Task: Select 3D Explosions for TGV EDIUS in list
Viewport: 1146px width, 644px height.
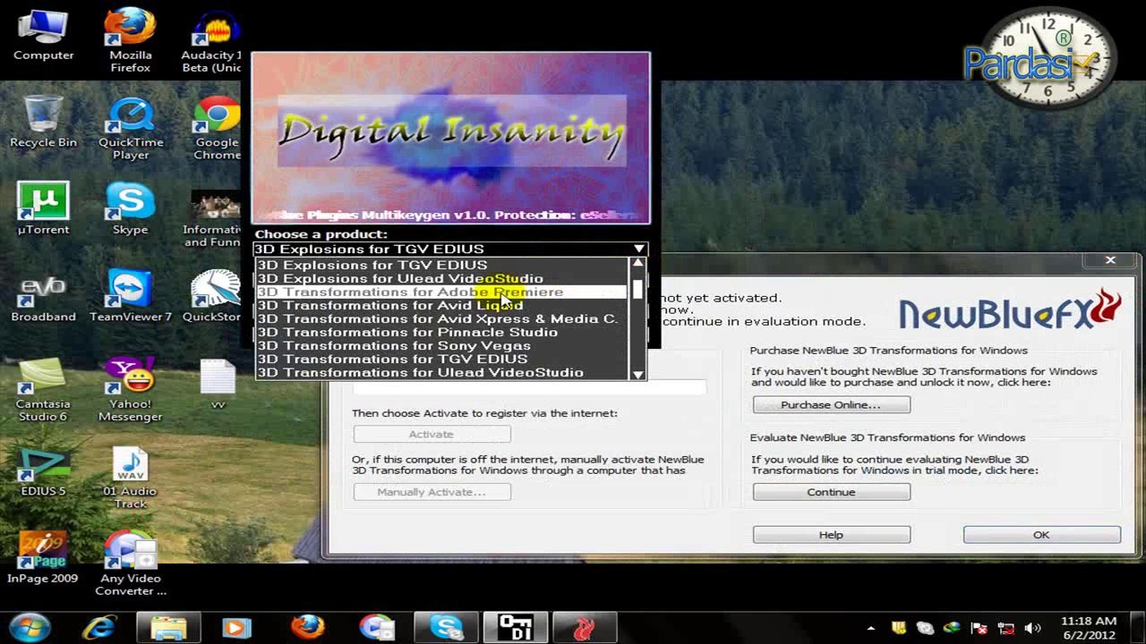Action: pyautogui.click(x=442, y=265)
